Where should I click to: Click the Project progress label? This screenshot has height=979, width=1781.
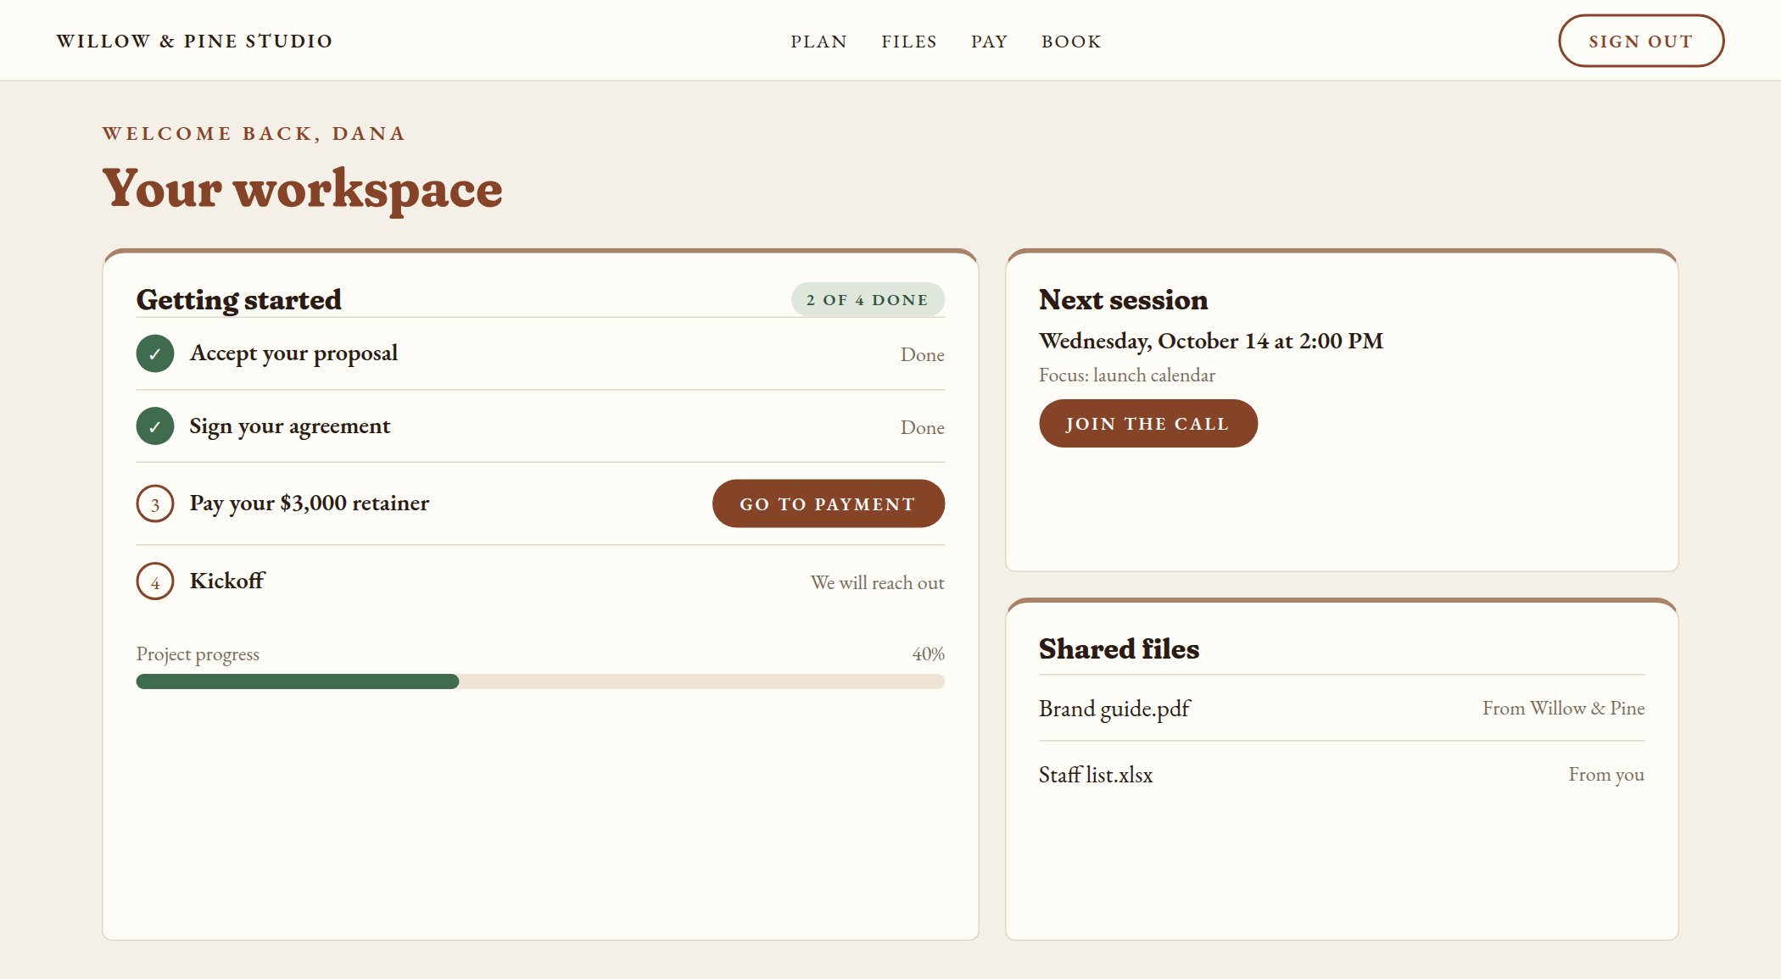point(198,654)
